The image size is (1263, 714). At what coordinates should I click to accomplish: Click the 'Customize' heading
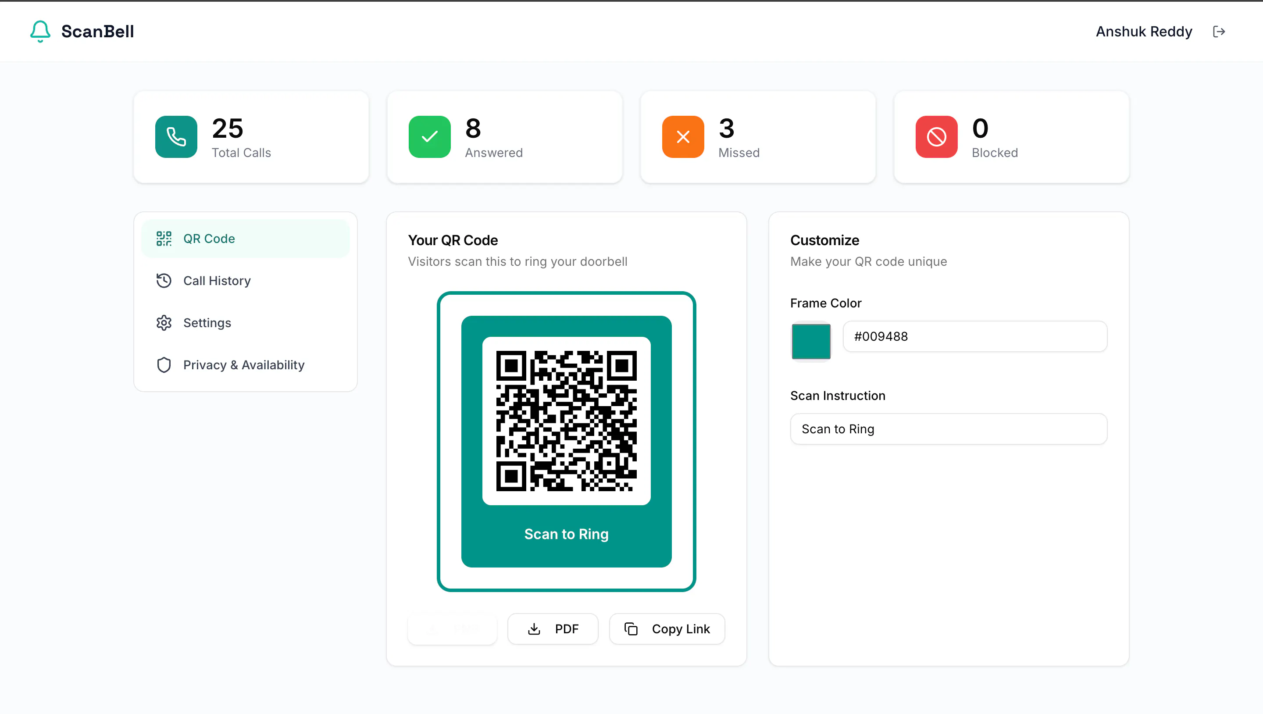pyautogui.click(x=824, y=240)
